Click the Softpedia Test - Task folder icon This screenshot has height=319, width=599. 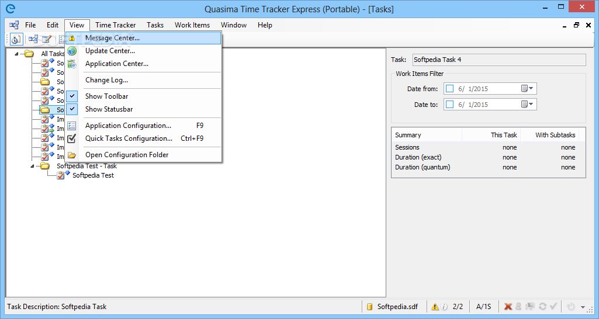click(x=45, y=166)
